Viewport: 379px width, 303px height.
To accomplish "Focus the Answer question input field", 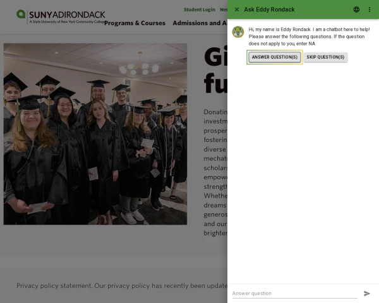I will click(x=294, y=294).
